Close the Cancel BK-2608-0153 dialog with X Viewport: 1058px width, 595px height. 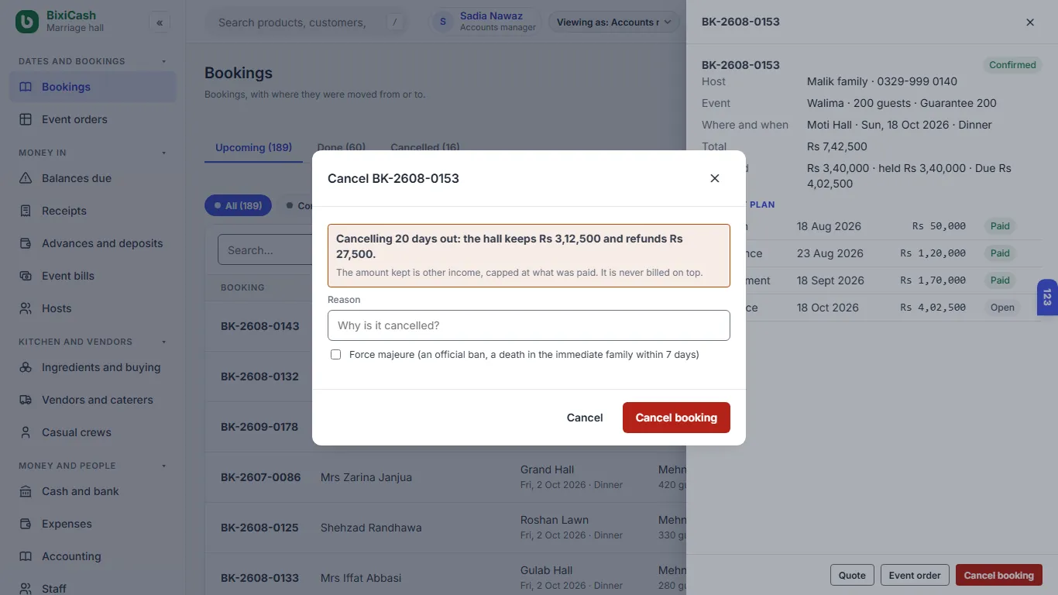[715, 178]
